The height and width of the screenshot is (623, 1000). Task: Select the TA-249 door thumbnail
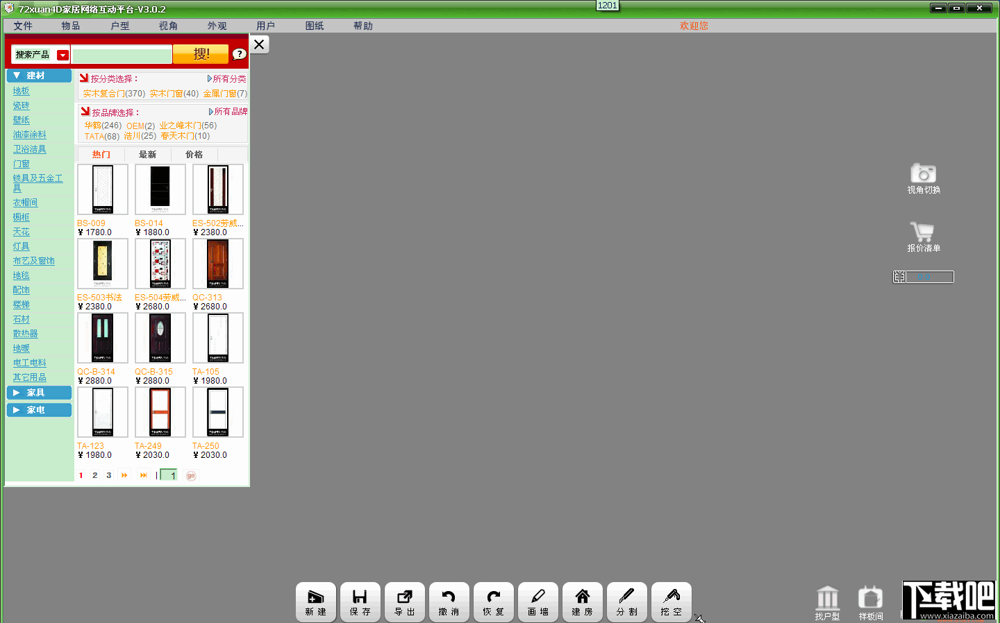160,412
